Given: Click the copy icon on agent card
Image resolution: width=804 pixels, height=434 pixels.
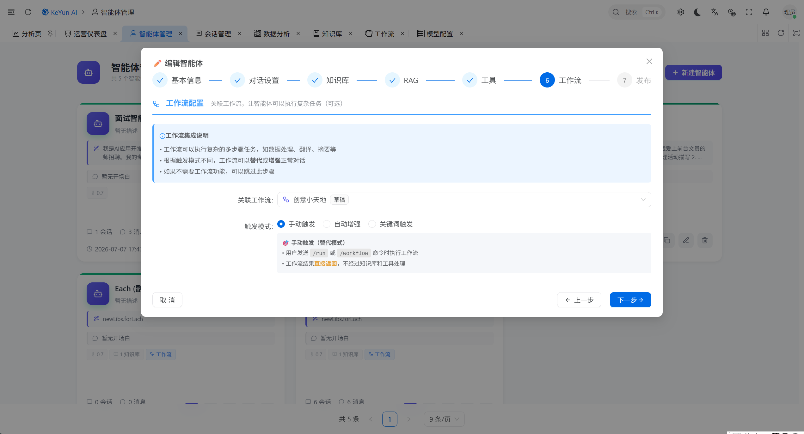Looking at the screenshot, I should pos(667,240).
